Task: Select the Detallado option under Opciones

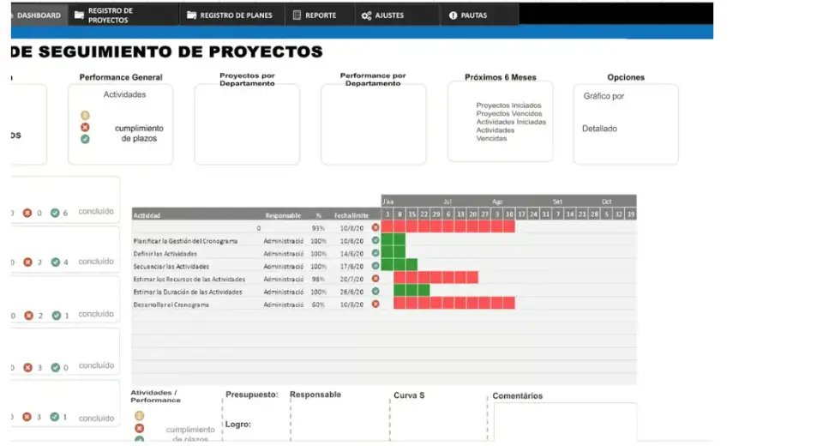Action: [599, 129]
